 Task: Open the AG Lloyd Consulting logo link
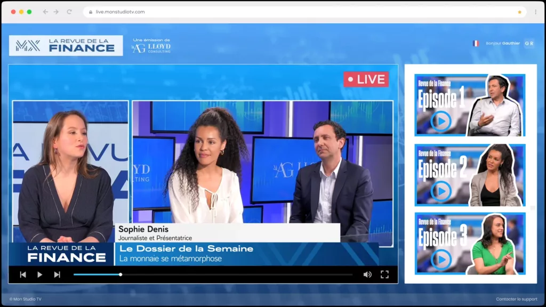pos(151,47)
